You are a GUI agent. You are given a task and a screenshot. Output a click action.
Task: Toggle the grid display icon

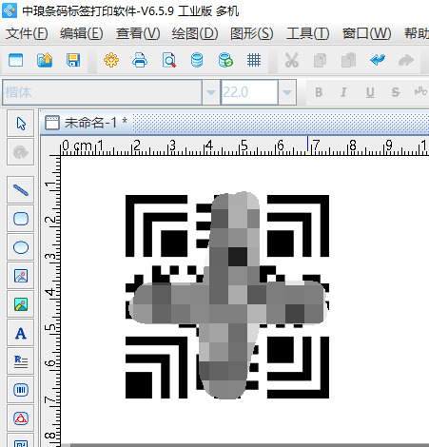click(254, 60)
